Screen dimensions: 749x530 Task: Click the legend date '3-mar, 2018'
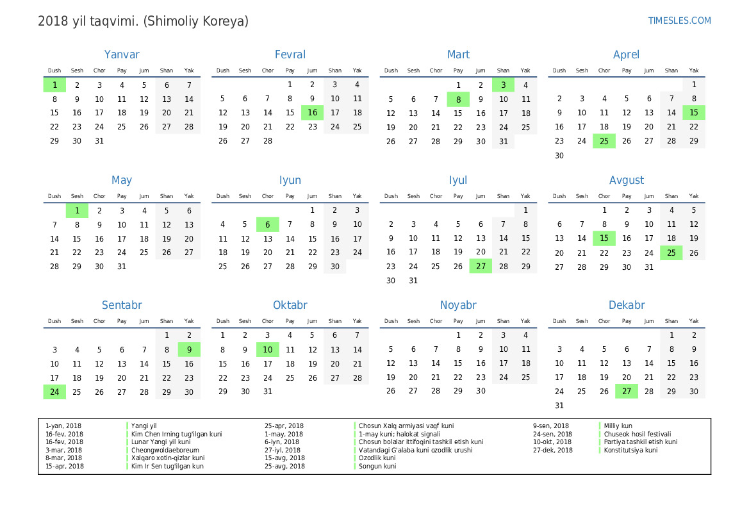coord(63,450)
